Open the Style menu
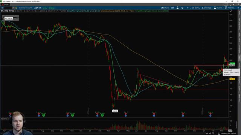The width and height of the screenshot is (241, 135). (x=196, y=8)
